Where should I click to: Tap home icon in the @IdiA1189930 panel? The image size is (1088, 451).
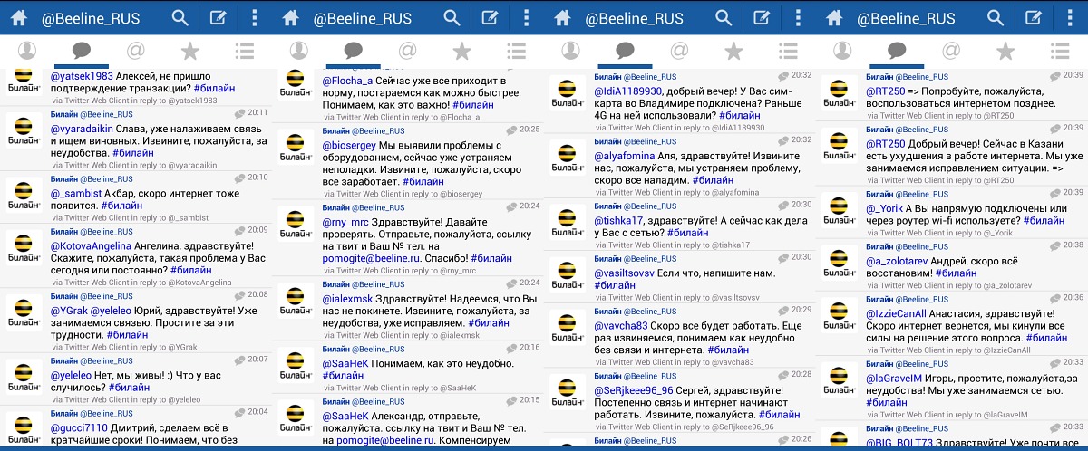click(x=562, y=18)
